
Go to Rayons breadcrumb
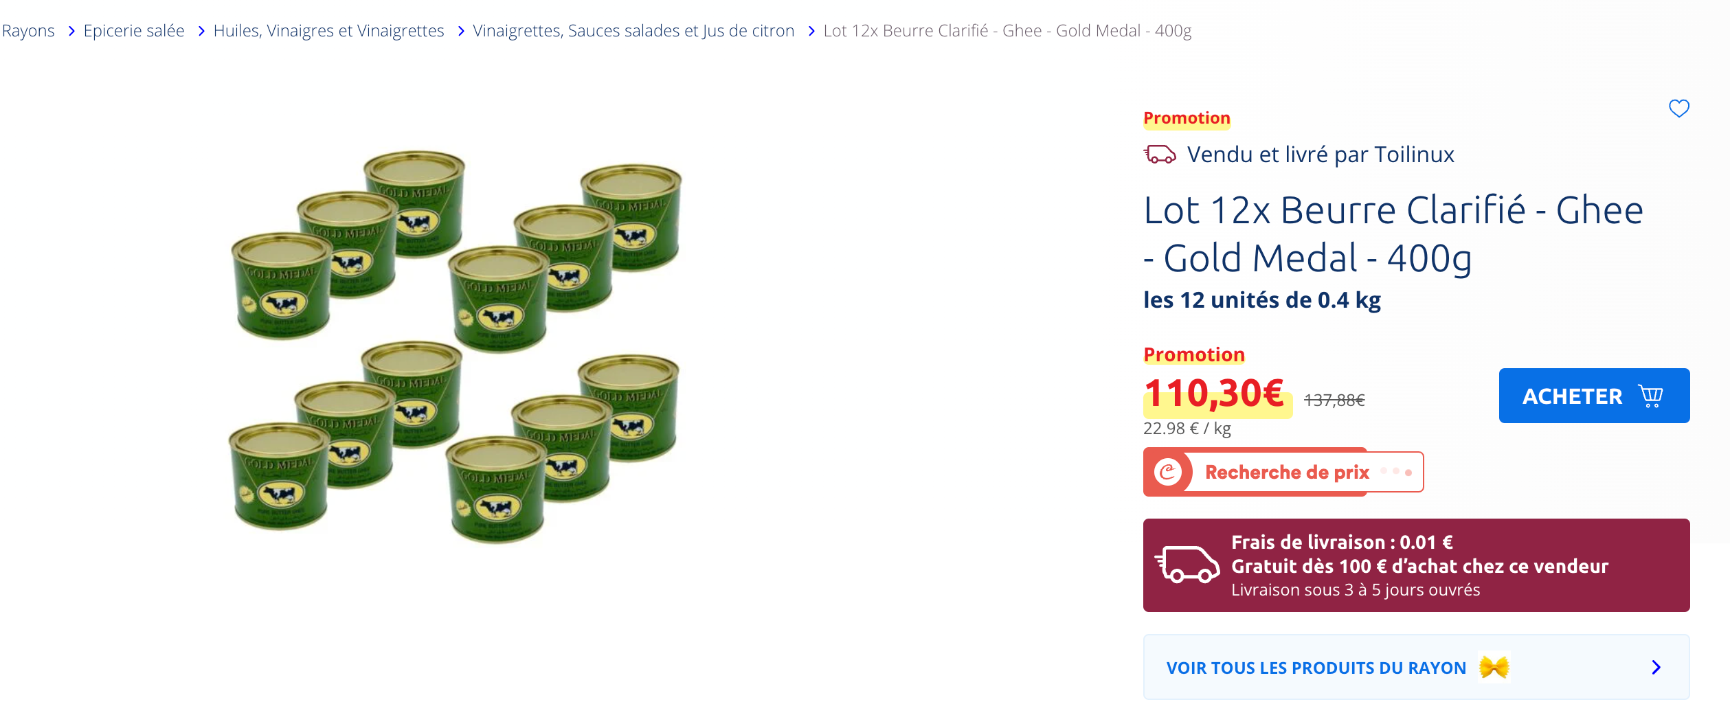pyautogui.click(x=28, y=31)
